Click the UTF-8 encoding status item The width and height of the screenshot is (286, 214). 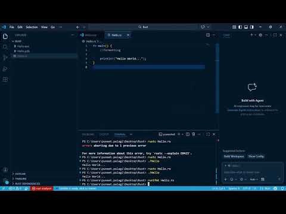coord(247,188)
